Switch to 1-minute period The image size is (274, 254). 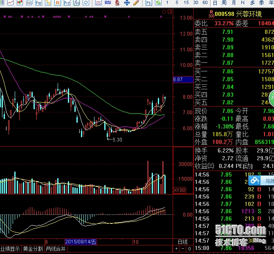coord(167,2)
